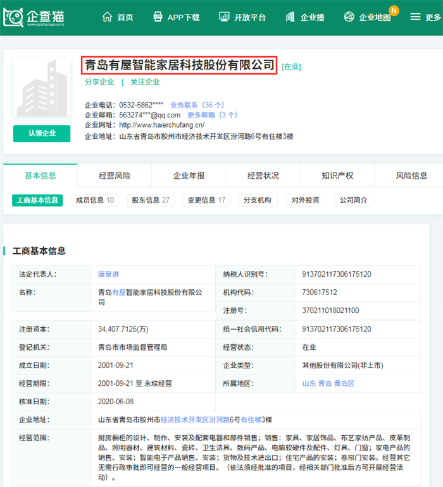Open legal representative 廉景进 link

[109, 274]
